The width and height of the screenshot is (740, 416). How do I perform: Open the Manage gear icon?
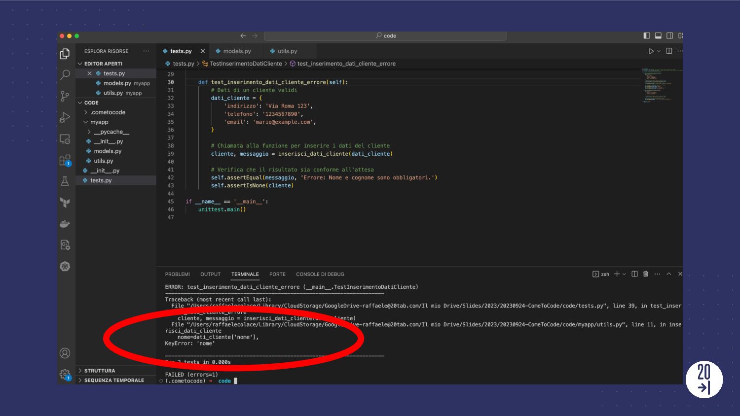65,375
